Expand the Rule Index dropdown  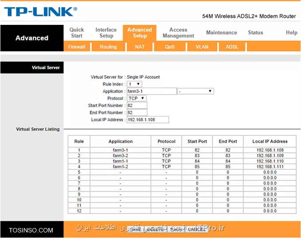point(135,84)
